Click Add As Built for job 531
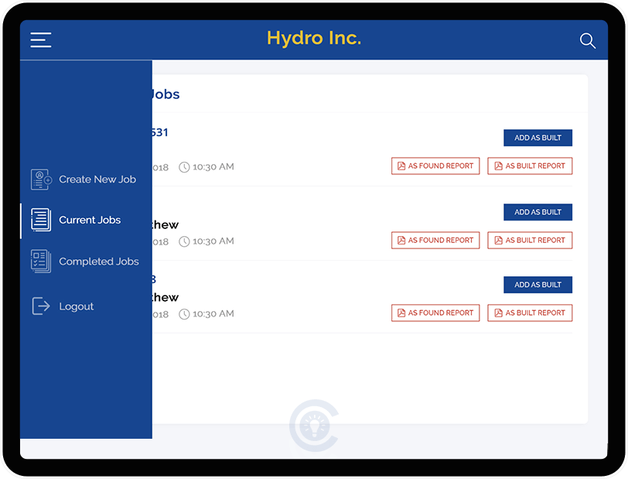Viewport: 628px width, 479px height. click(538, 138)
